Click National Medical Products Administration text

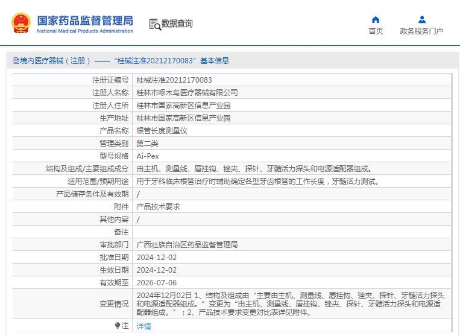(85, 31)
